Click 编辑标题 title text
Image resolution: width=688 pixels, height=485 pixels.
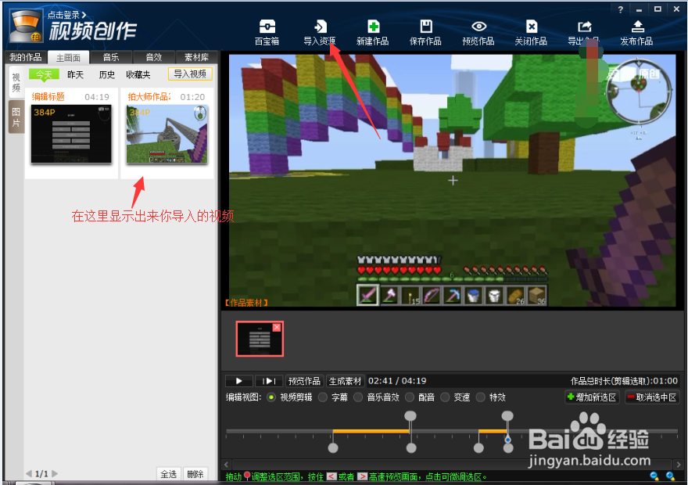48,96
